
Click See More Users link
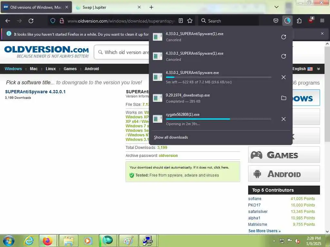[x=264, y=231]
